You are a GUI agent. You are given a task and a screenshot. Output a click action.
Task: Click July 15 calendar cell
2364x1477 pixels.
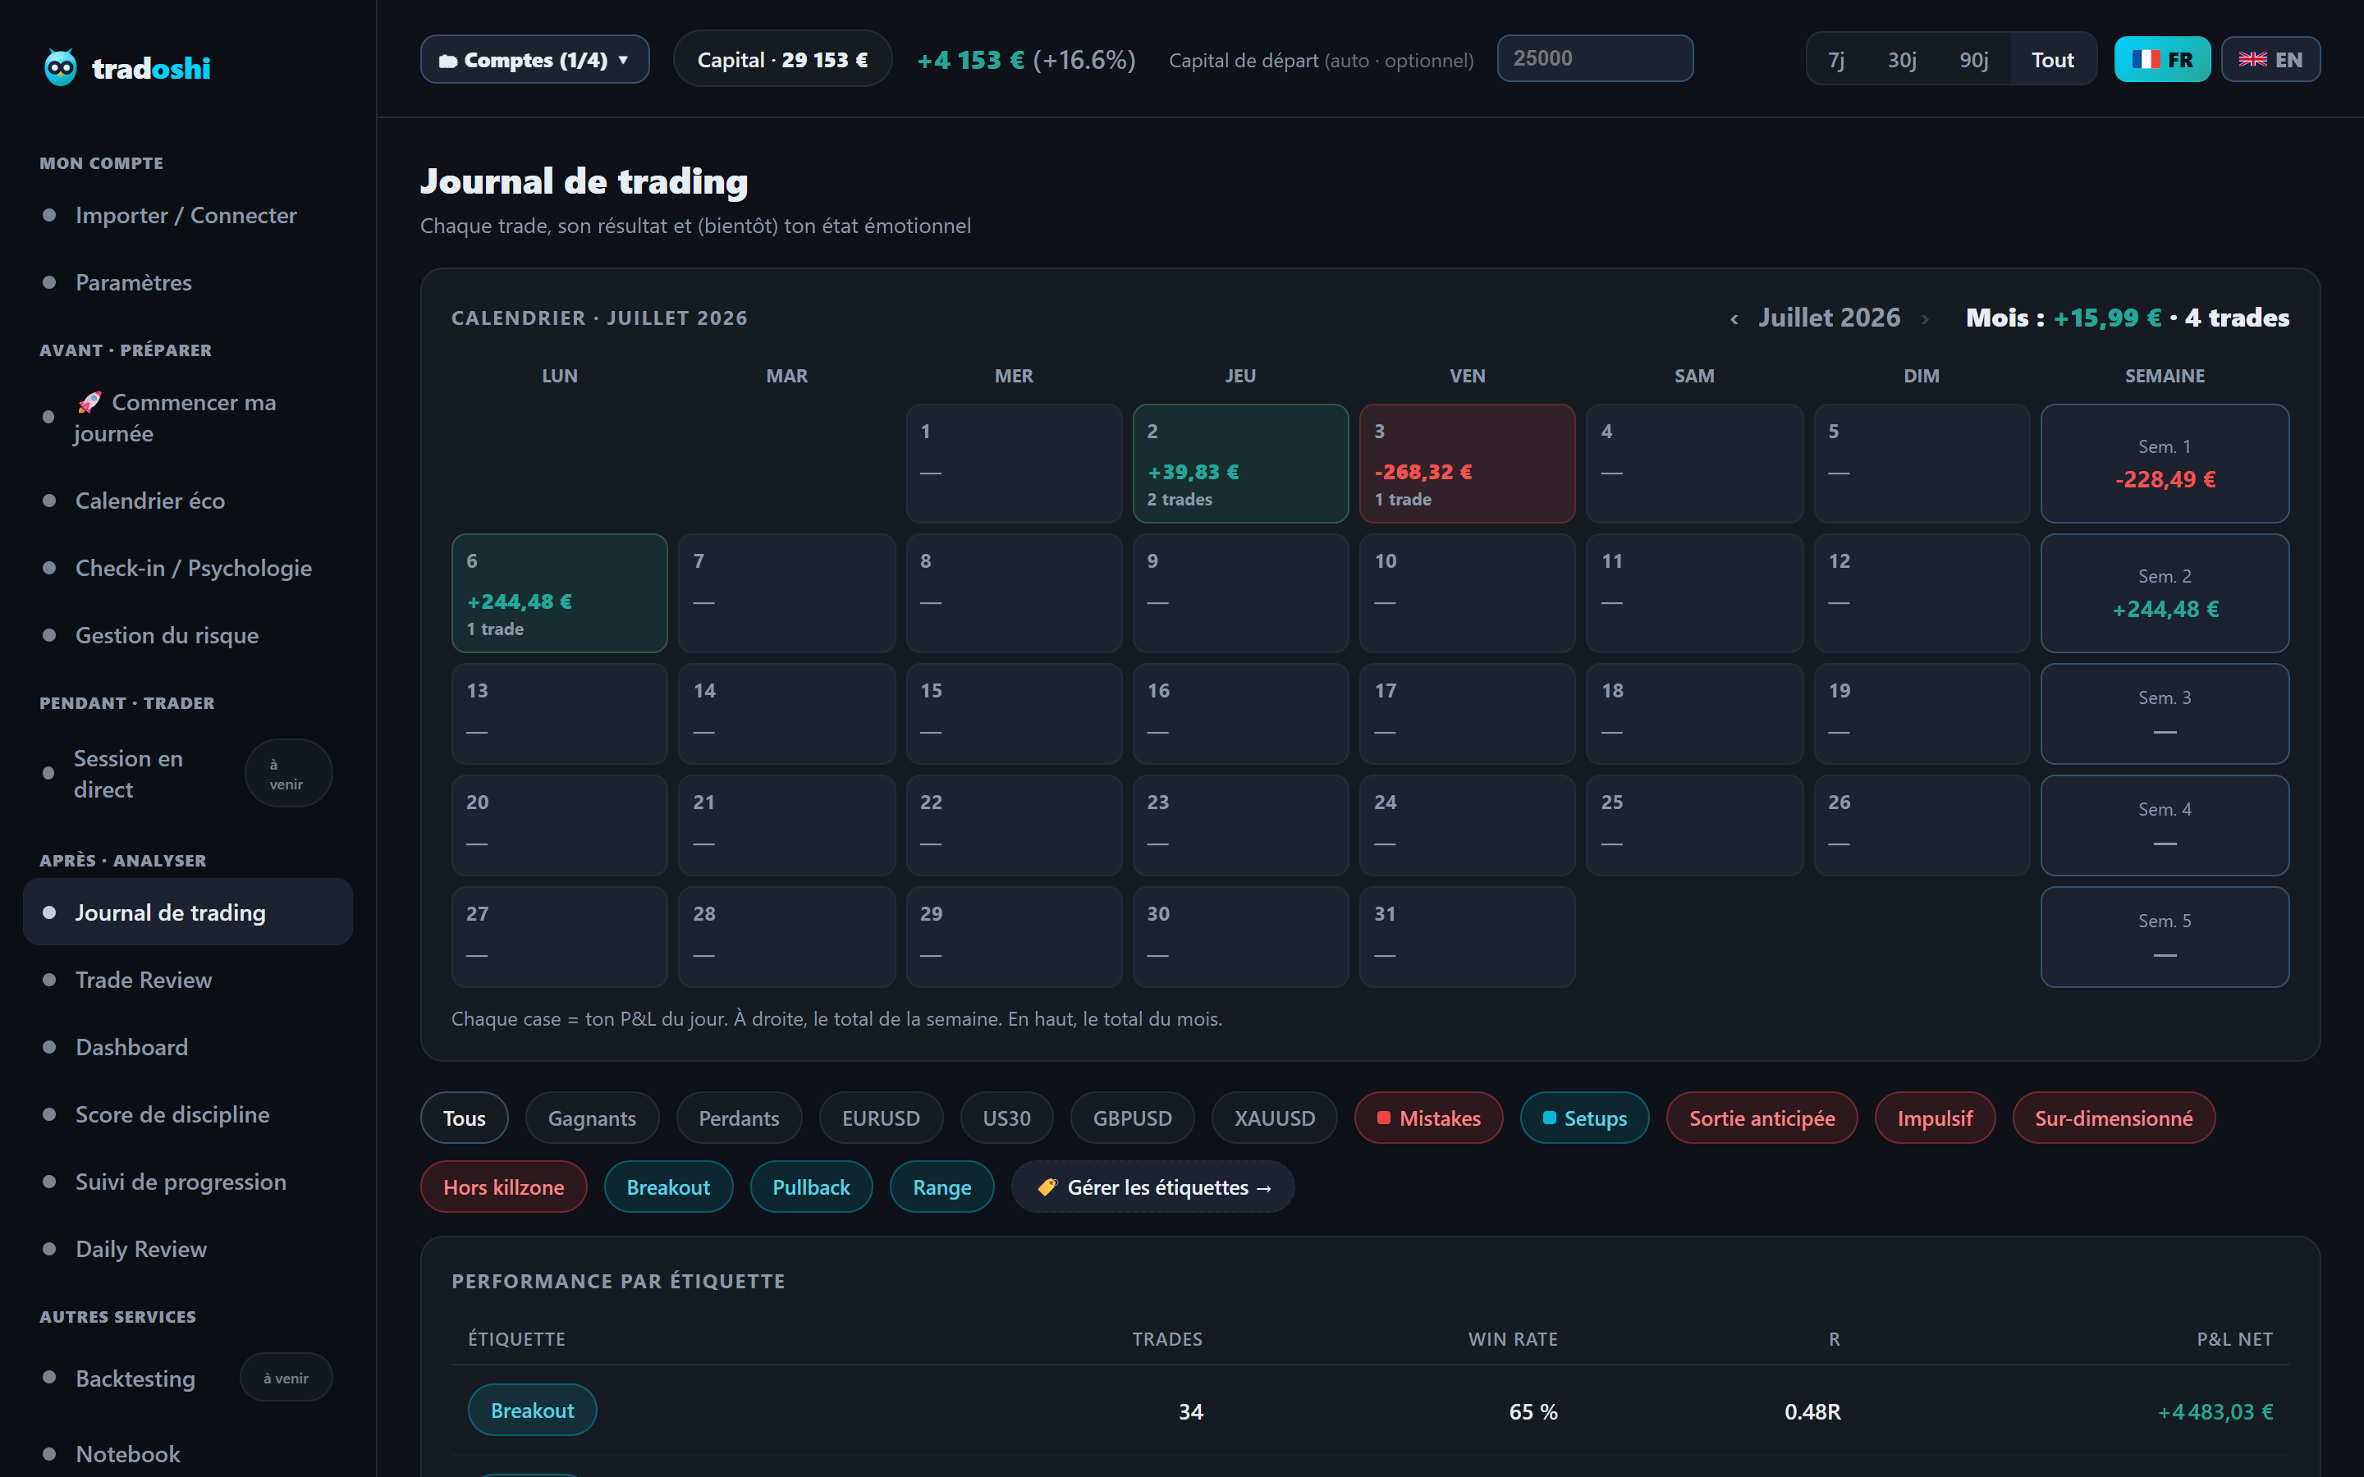[1013, 713]
